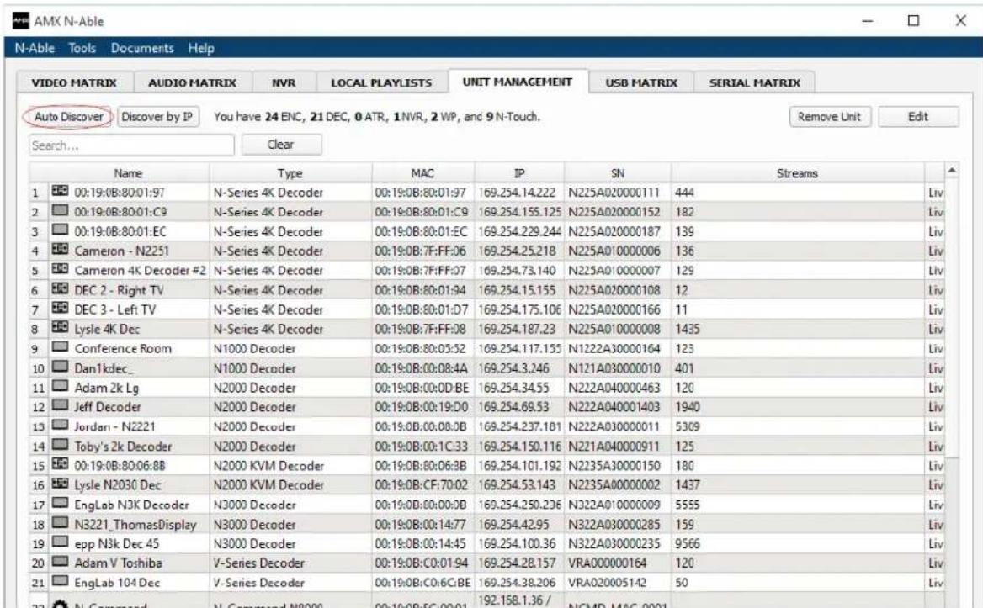Click the Edit button

click(918, 117)
